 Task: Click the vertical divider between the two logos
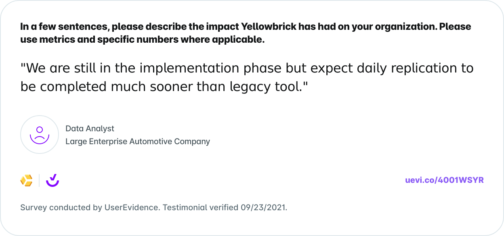[x=39, y=180]
